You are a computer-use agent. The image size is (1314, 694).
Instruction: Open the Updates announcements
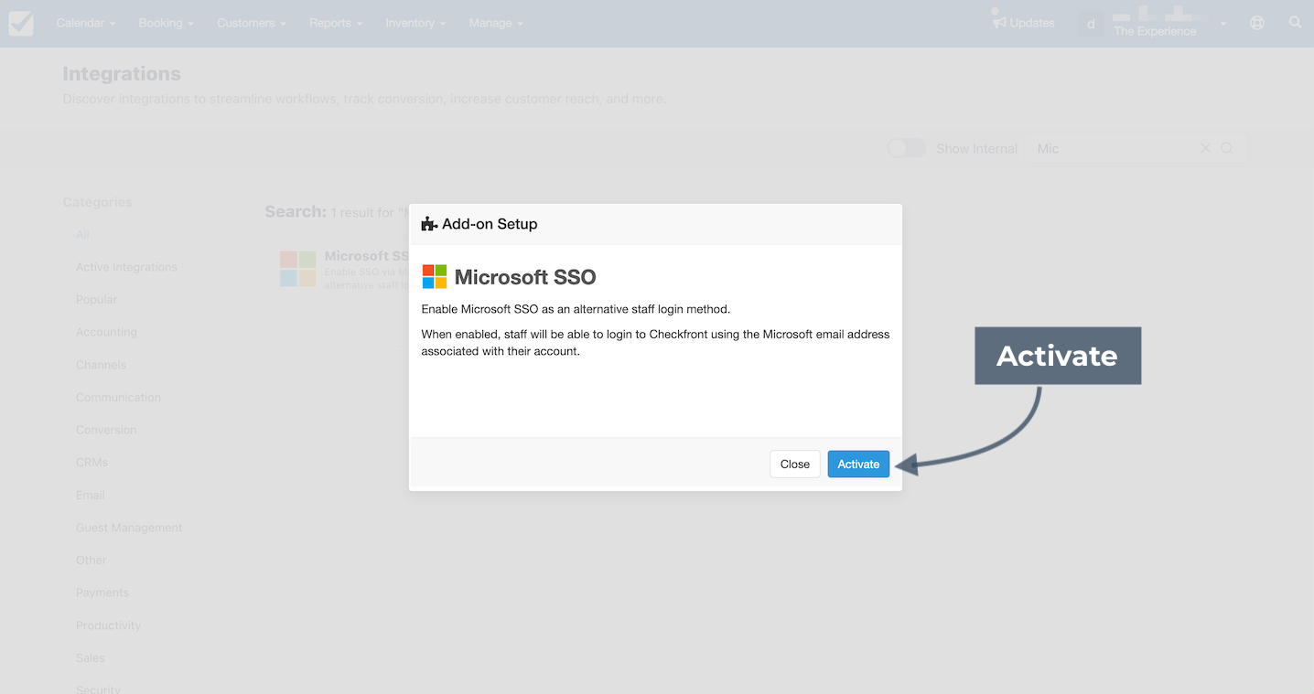click(1024, 23)
